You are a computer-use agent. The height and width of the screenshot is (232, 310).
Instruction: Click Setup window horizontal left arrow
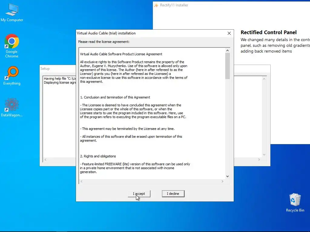45,159
